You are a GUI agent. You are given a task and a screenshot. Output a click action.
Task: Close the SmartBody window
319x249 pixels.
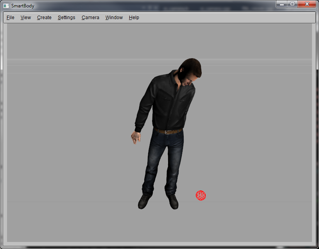click(307, 4)
